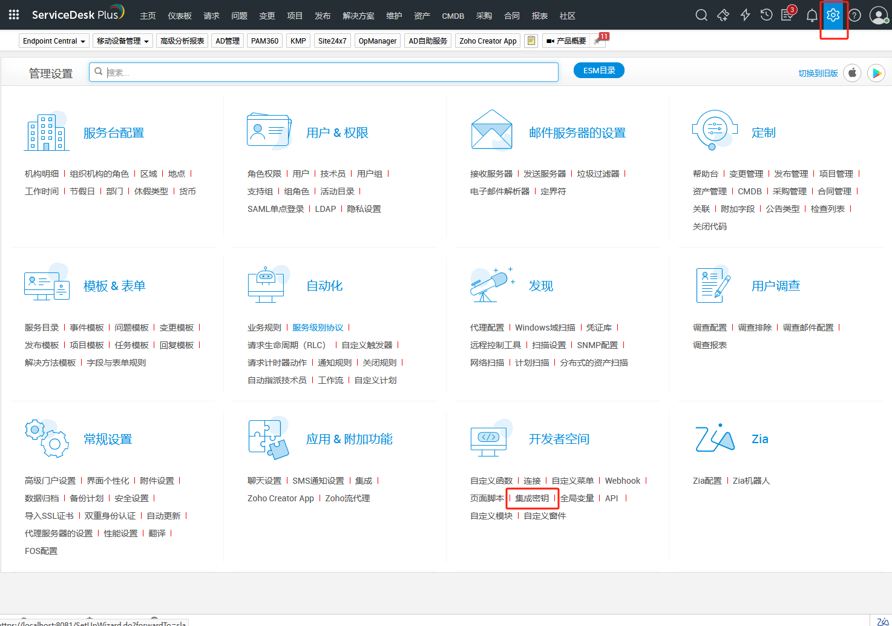This screenshot has width=892, height=626.
Task: Open the 自定义函数 link
Action: pyautogui.click(x=491, y=481)
